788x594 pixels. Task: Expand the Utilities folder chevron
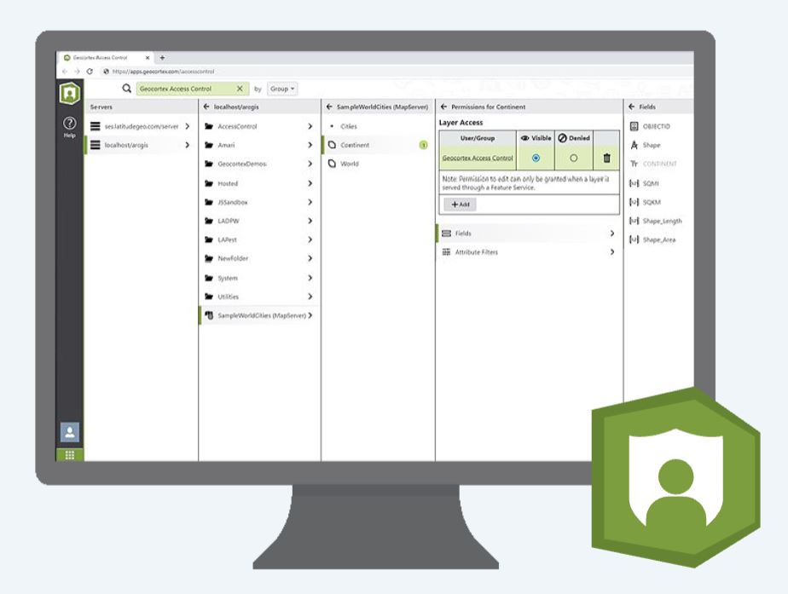coord(310,297)
